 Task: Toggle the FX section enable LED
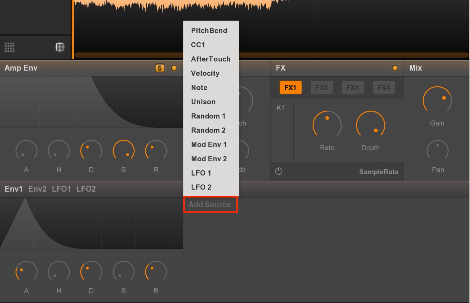tap(395, 68)
